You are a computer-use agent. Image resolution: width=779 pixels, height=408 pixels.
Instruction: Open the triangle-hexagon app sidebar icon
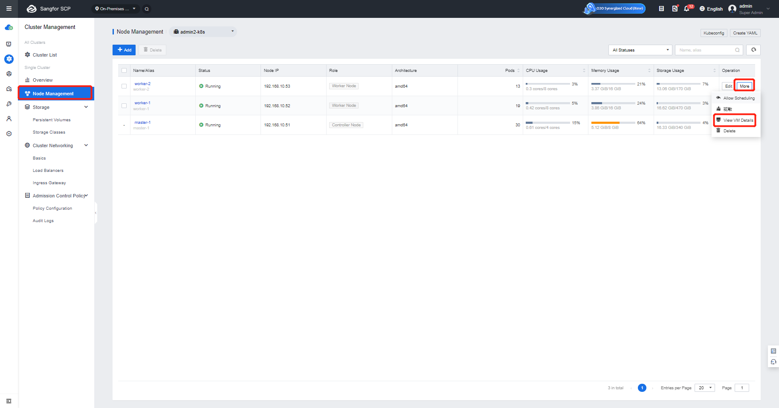(x=9, y=74)
